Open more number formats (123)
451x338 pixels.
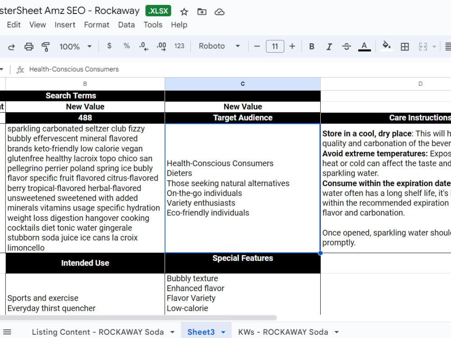tap(179, 46)
